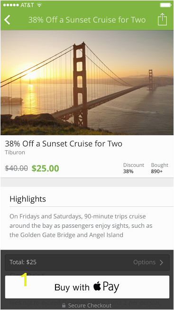The width and height of the screenshot is (174, 310).
Task: Tap the Total: $25 row
Action: [87, 262]
